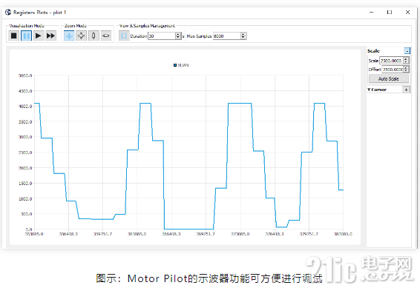Click the Max Samples spinner arrows

[243, 36]
